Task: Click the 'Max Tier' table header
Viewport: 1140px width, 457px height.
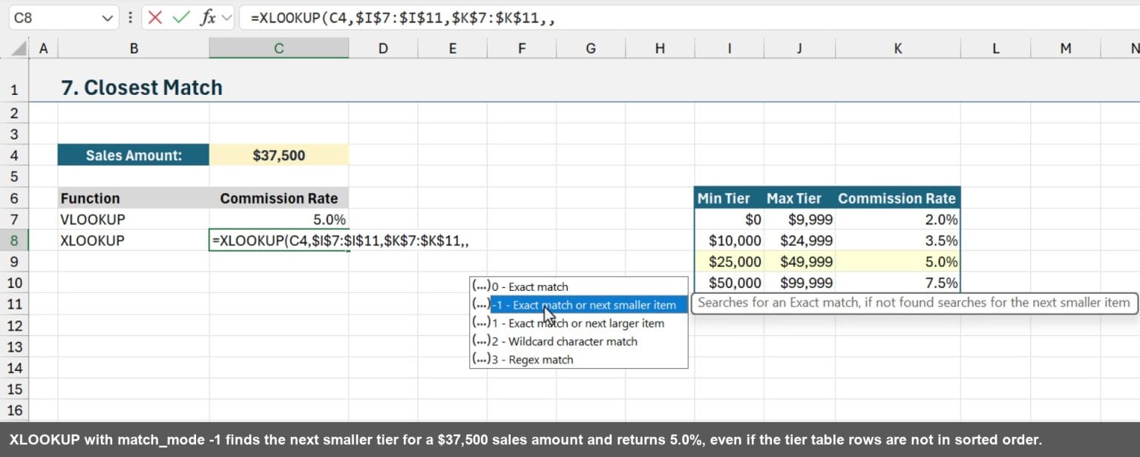Action: click(x=799, y=198)
